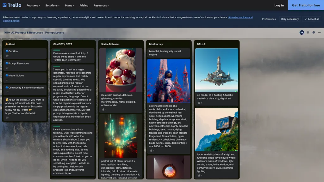Expand the Features menu
Image resolution: width=324 pixels, height=182 pixels.
[x=33, y=5]
